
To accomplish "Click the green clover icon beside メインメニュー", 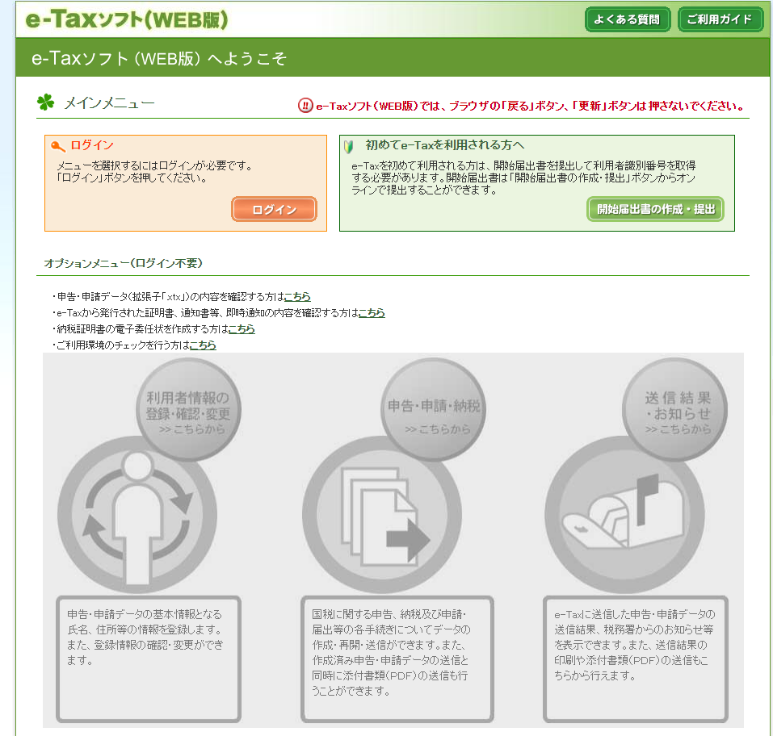I will [x=45, y=103].
